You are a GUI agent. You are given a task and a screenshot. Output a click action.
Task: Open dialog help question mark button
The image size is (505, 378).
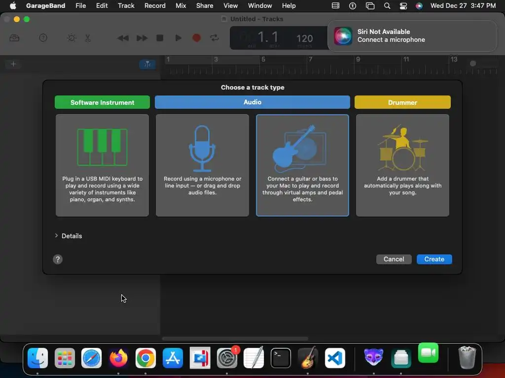coord(58,259)
